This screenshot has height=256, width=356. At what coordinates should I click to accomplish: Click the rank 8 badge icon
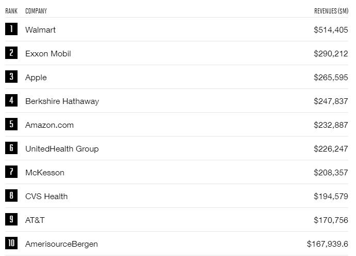[11, 196]
